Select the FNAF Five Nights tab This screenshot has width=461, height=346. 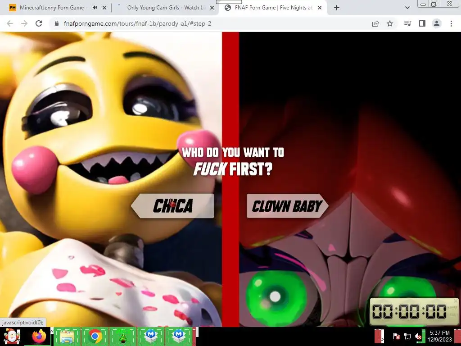(x=272, y=8)
